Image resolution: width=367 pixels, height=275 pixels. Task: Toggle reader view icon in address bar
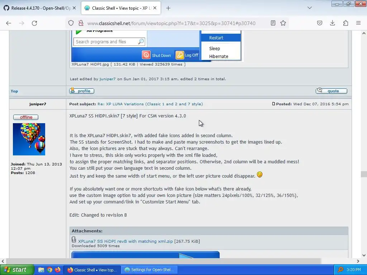click(x=273, y=23)
